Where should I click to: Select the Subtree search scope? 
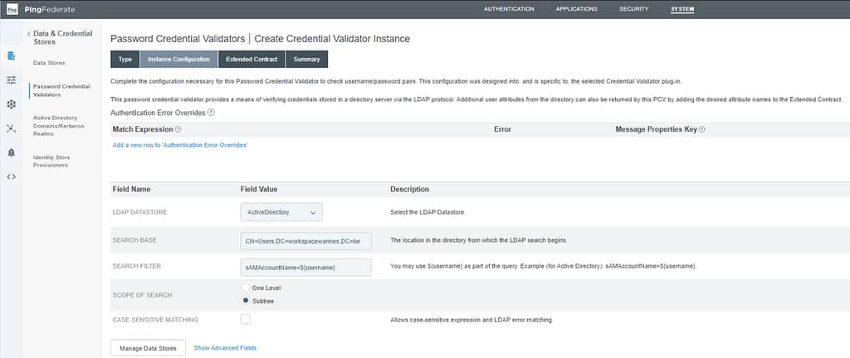click(246, 301)
